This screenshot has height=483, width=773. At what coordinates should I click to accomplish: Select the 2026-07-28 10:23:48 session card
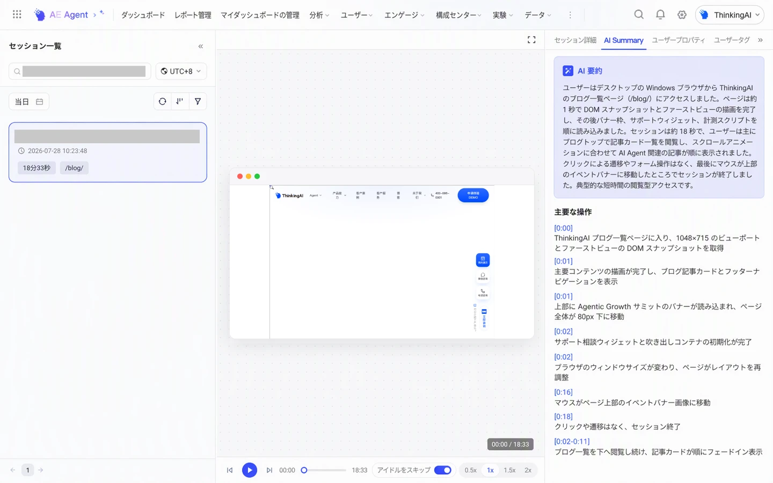108,152
